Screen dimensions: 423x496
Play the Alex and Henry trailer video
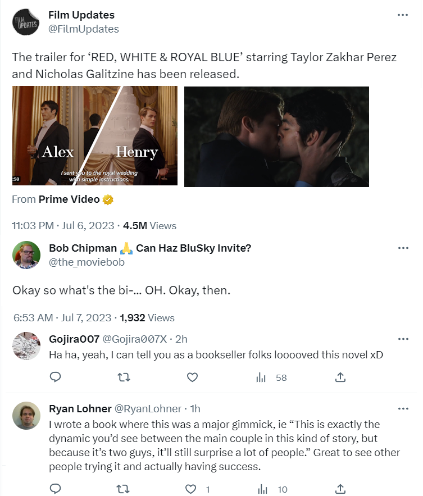point(94,136)
